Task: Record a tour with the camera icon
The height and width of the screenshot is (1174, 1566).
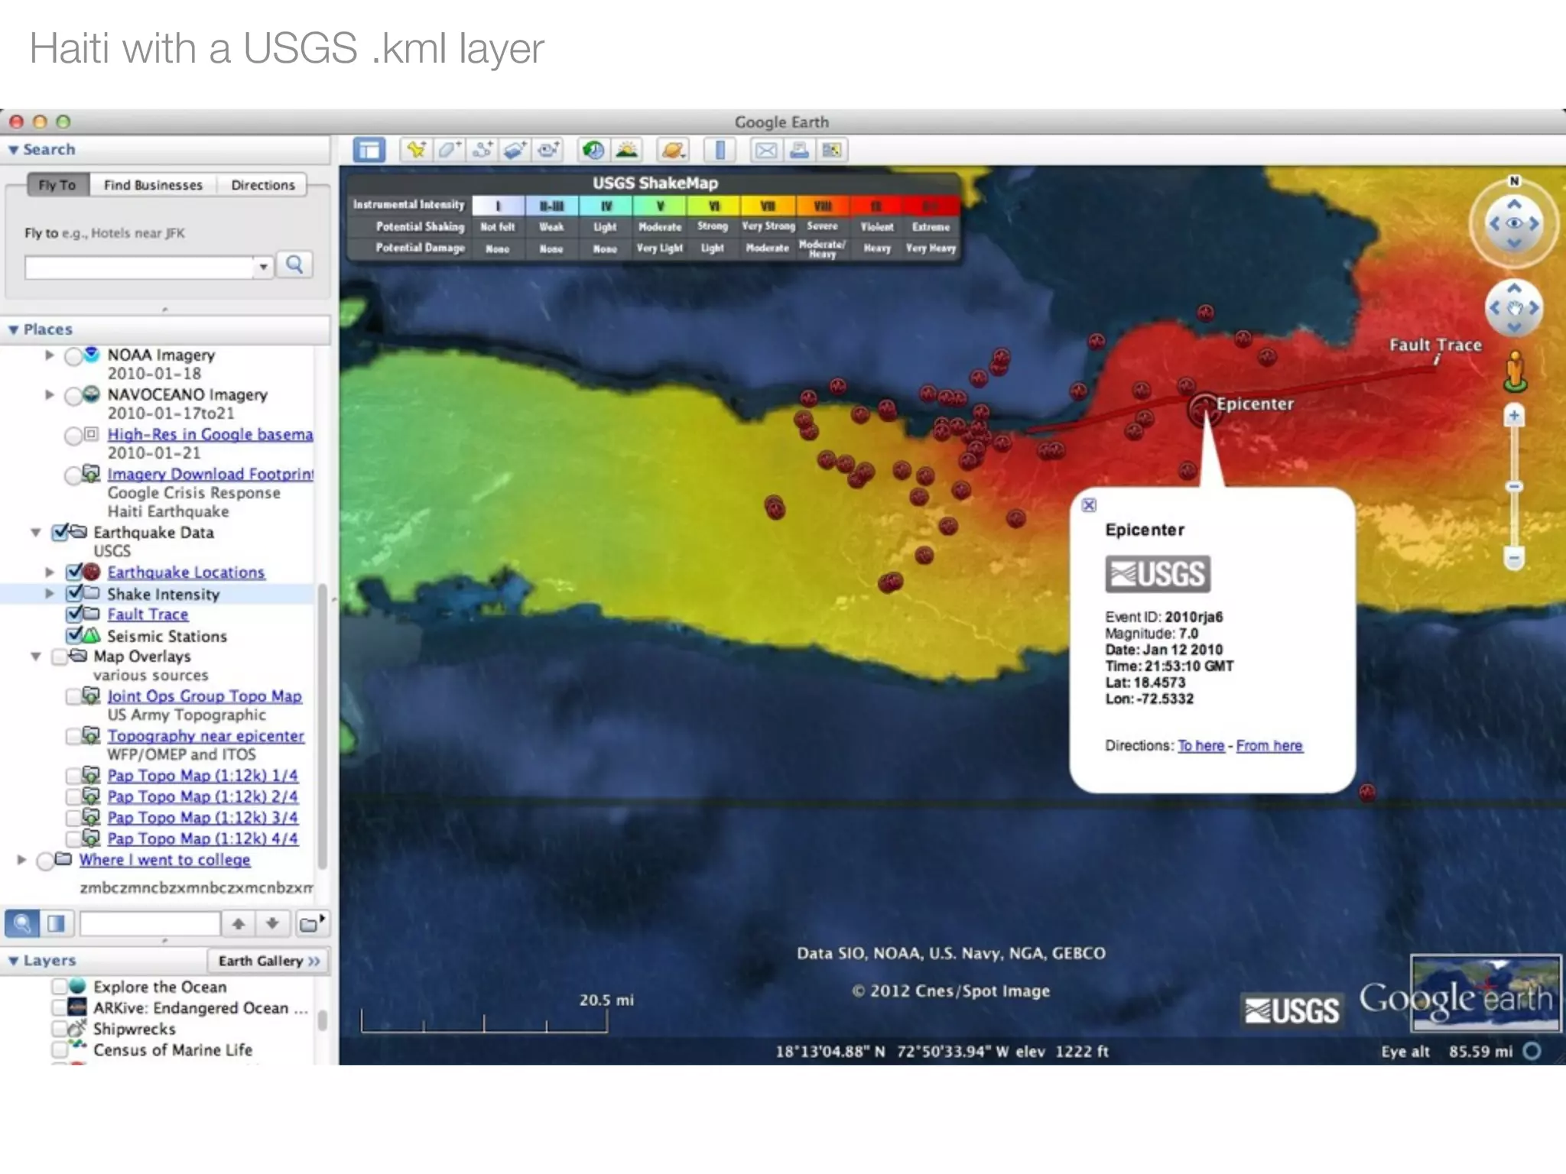Action: [x=547, y=150]
